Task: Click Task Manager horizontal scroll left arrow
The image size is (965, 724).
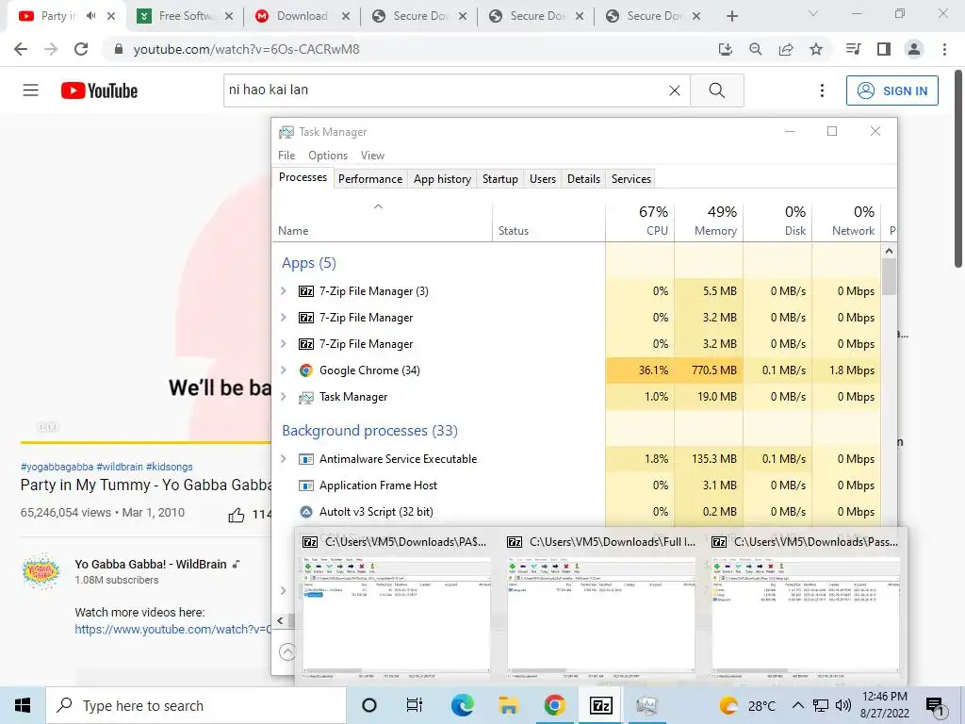Action: (280, 620)
